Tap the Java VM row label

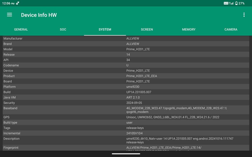point(10,97)
